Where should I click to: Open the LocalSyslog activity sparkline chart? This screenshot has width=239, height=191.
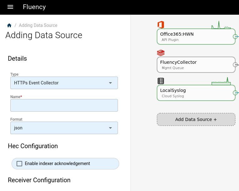221,81
